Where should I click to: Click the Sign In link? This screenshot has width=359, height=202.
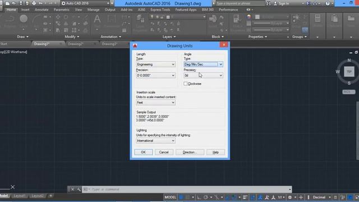click(x=284, y=3)
